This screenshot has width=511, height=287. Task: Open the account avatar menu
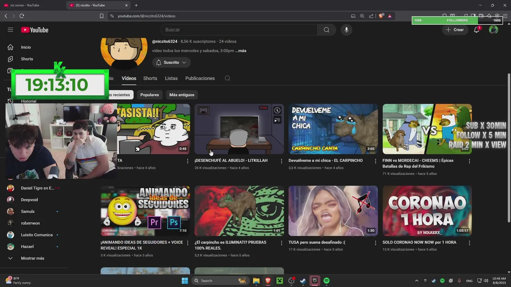tap(493, 30)
